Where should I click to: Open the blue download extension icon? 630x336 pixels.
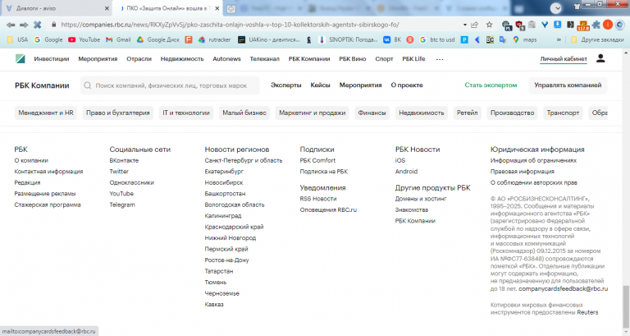point(557,25)
